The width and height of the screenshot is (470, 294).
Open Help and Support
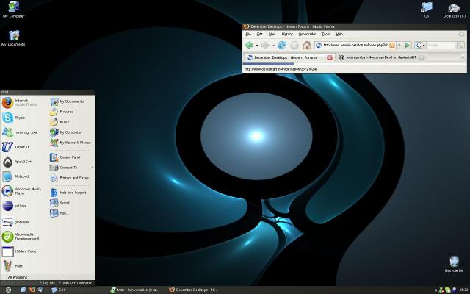(x=68, y=193)
